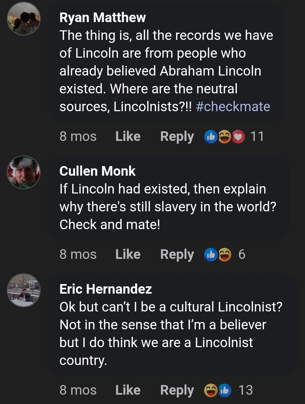Reply to Ryan Matthew's comment
The width and height of the screenshot is (305, 404).
click(177, 137)
